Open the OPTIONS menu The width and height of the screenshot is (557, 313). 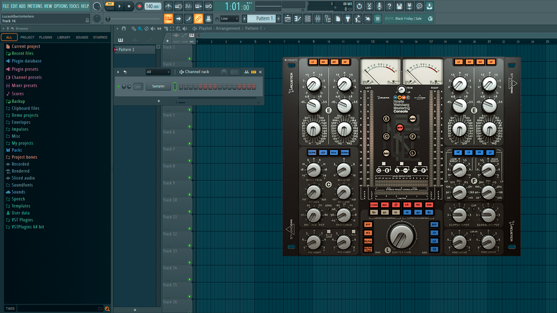[x=61, y=6]
